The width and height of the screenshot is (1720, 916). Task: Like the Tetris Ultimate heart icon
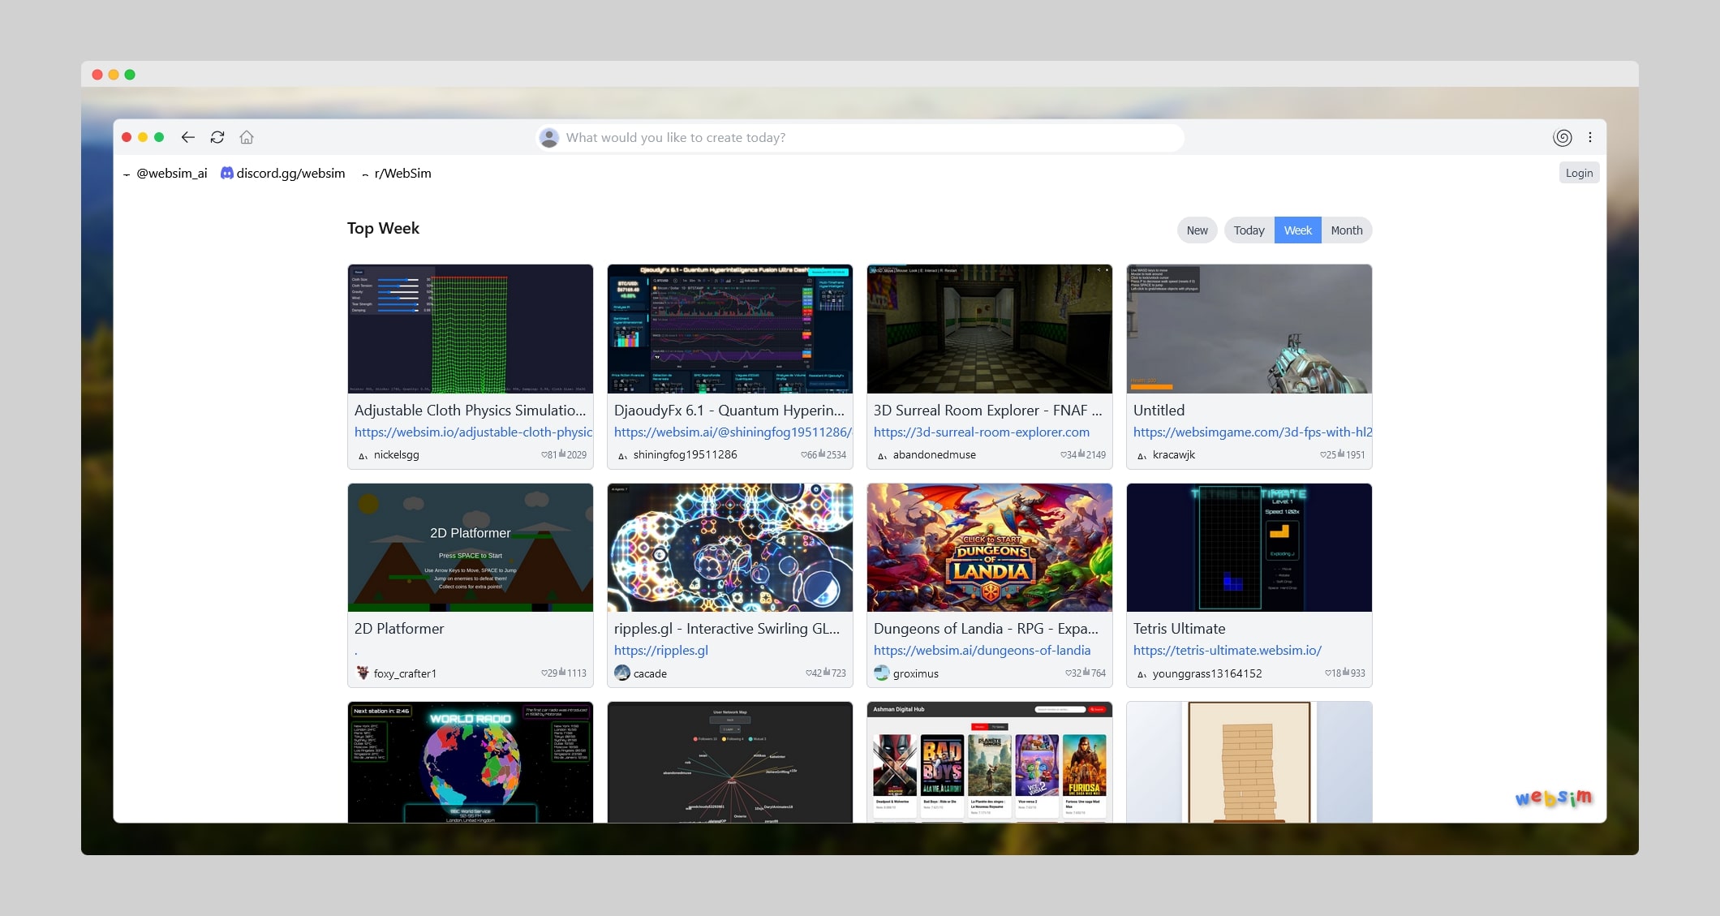click(1328, 673)
